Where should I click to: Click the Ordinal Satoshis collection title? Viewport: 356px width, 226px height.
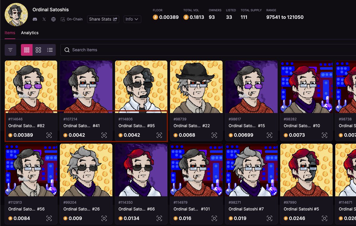tap(50, 10)
